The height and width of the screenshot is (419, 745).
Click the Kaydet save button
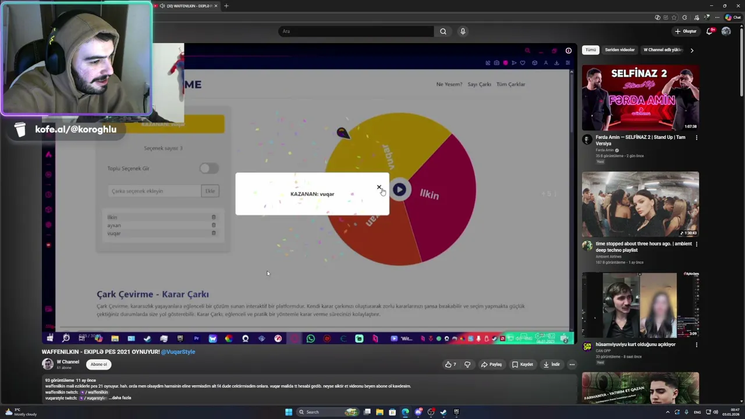(x=523, y=364)
